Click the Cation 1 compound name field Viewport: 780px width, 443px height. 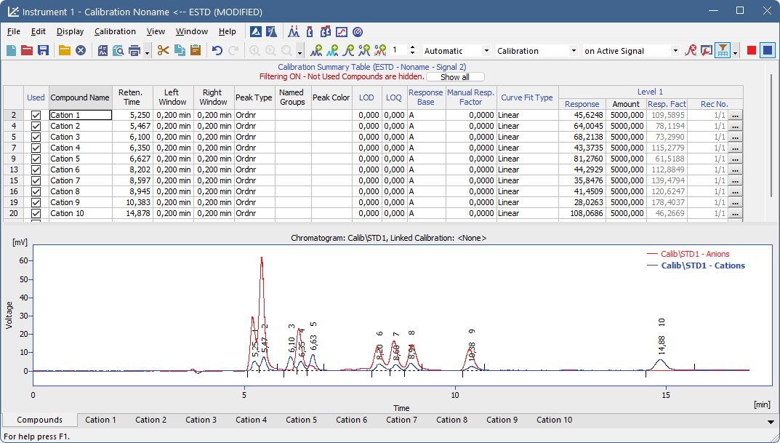tap(80, 115)
